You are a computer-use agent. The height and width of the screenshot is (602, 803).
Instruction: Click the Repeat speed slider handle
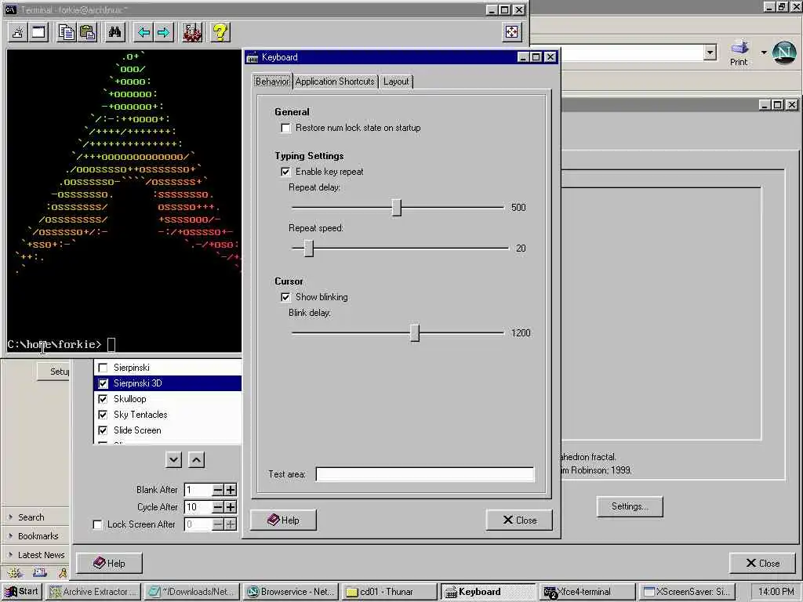click(x=309, y=248)
